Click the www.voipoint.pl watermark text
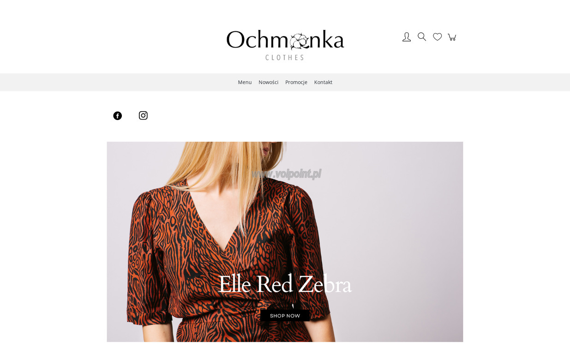This screenshot has height=348, width=570. tap(286, 174)
